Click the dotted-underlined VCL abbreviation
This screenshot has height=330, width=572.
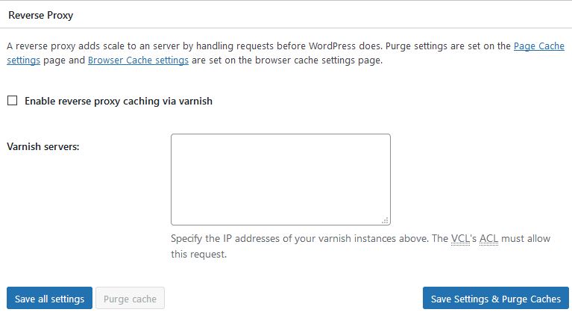pyautogui.click(x=460, y=239)
